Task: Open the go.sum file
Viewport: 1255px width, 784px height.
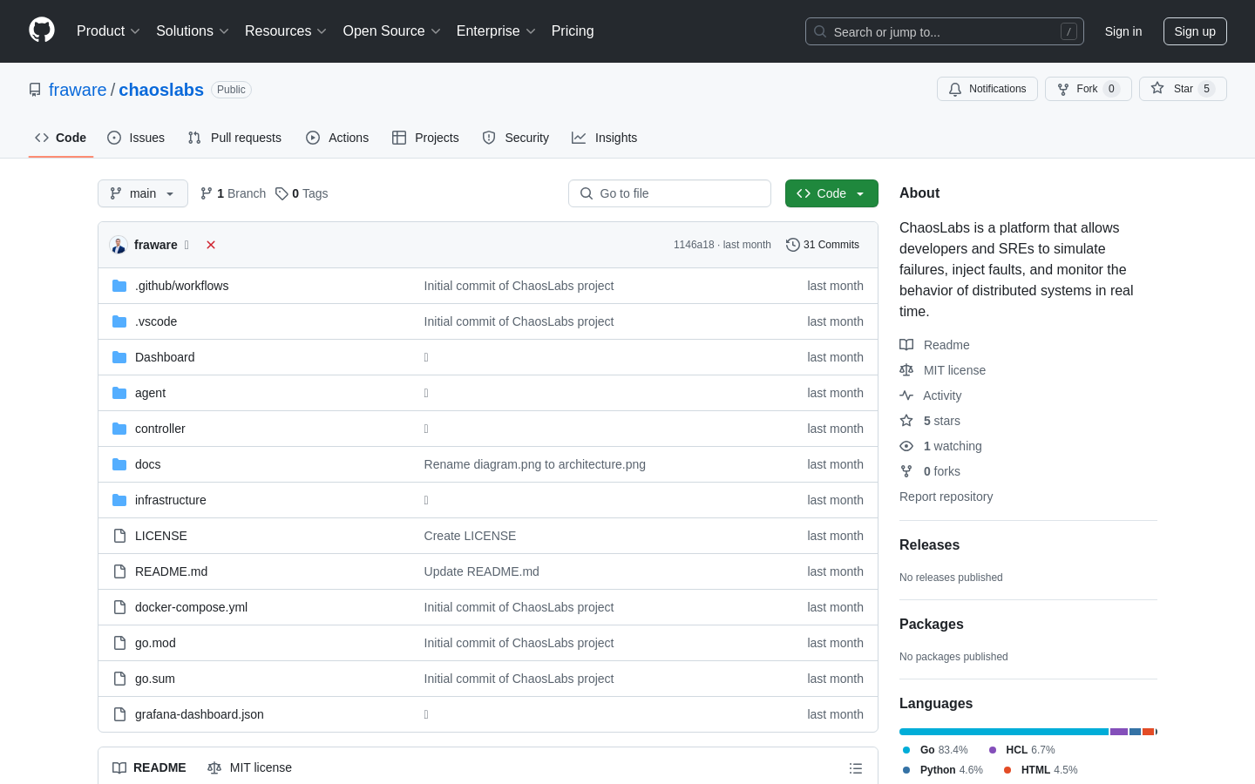Action: (x=155, y=679)
